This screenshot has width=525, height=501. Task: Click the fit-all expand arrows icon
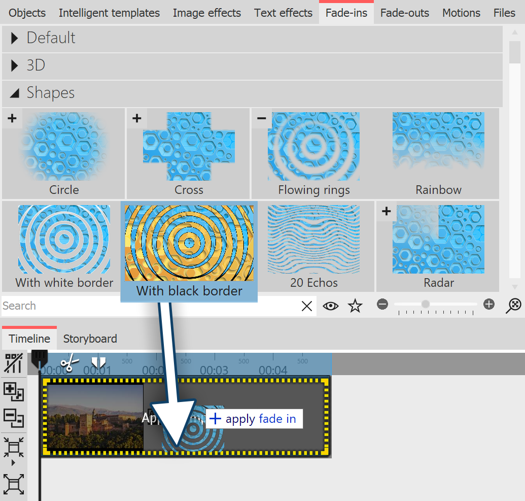[x=13, y=484]
